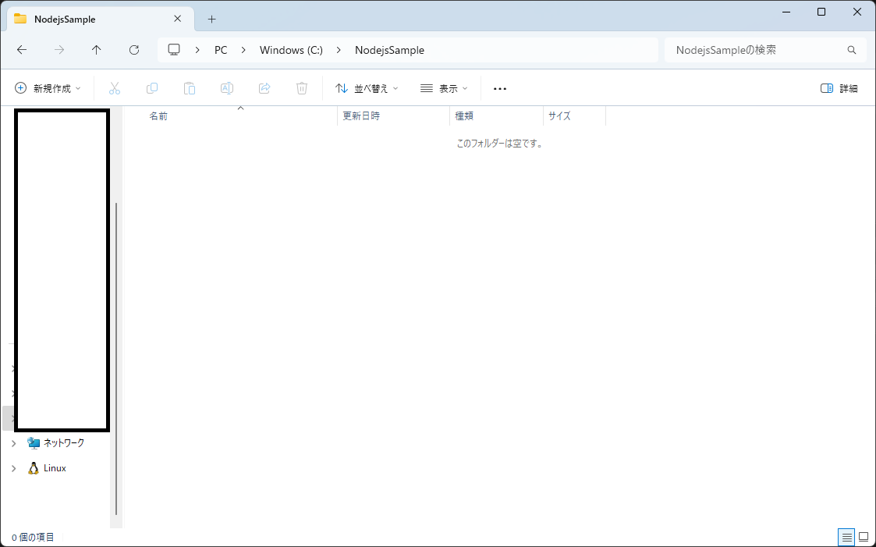This screenshot has width=876, height=547.
Task: Open the 新規作成 (New) dropdown
Action: [x=48, y=87]
